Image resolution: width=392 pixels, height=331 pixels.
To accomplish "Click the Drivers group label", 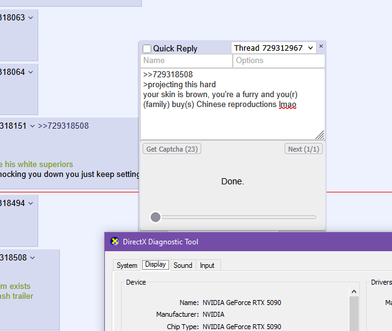I will (x=382, y=282).
